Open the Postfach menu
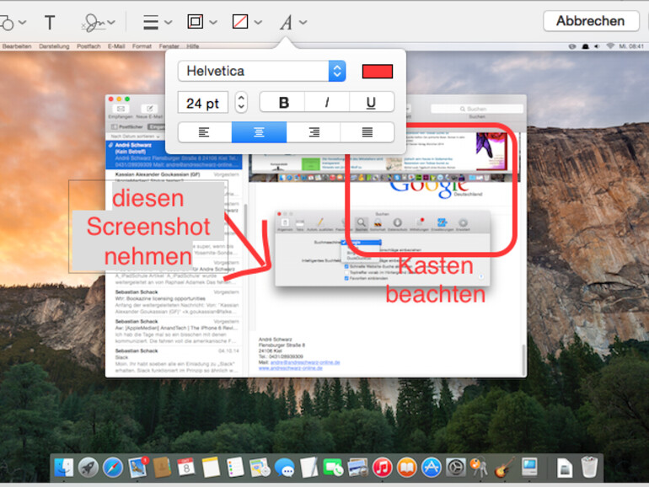649x487 pixels. tap(88, 46)
